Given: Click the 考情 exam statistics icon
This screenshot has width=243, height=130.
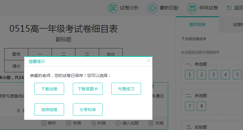Looking at the screenshot, I should pos(69,123).
